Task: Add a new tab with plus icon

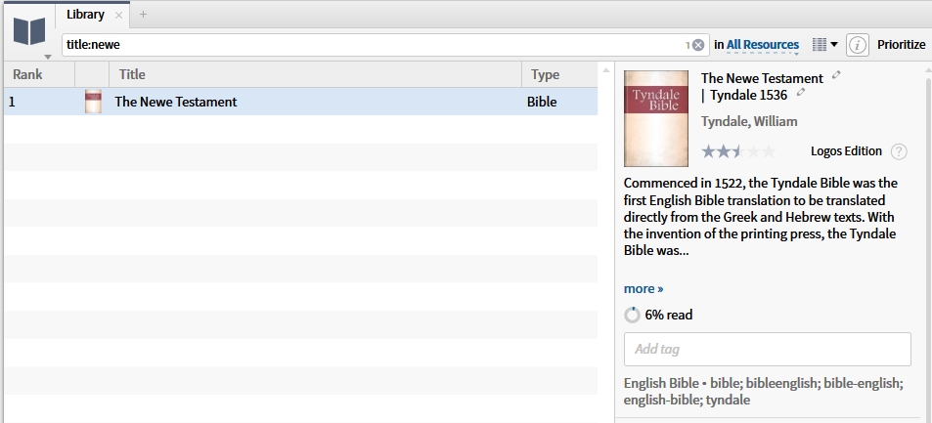Action: pos(143,15)
